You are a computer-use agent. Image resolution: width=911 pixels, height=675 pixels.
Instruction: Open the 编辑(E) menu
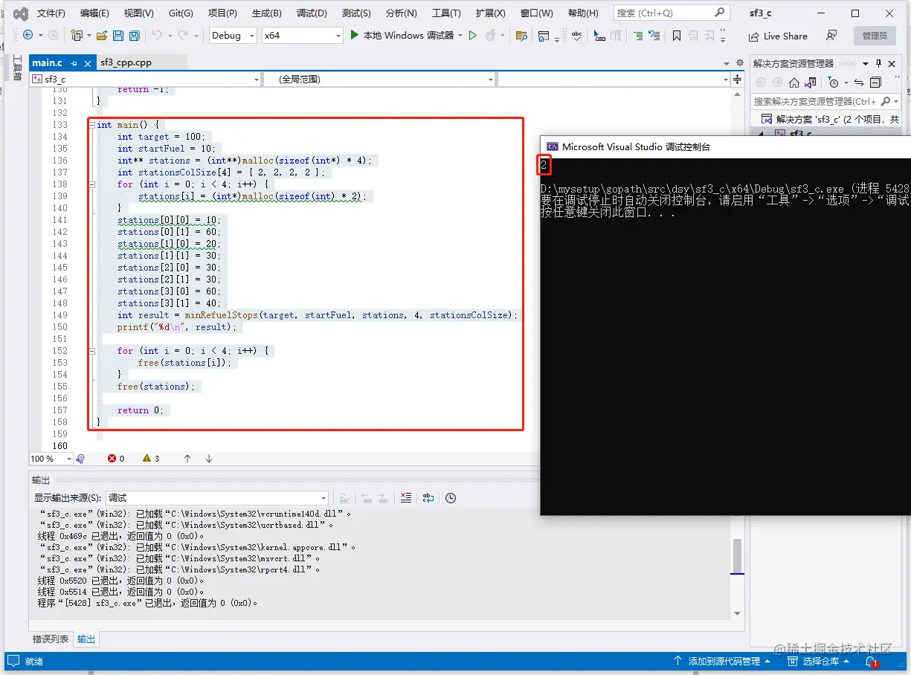coord(94,13)
